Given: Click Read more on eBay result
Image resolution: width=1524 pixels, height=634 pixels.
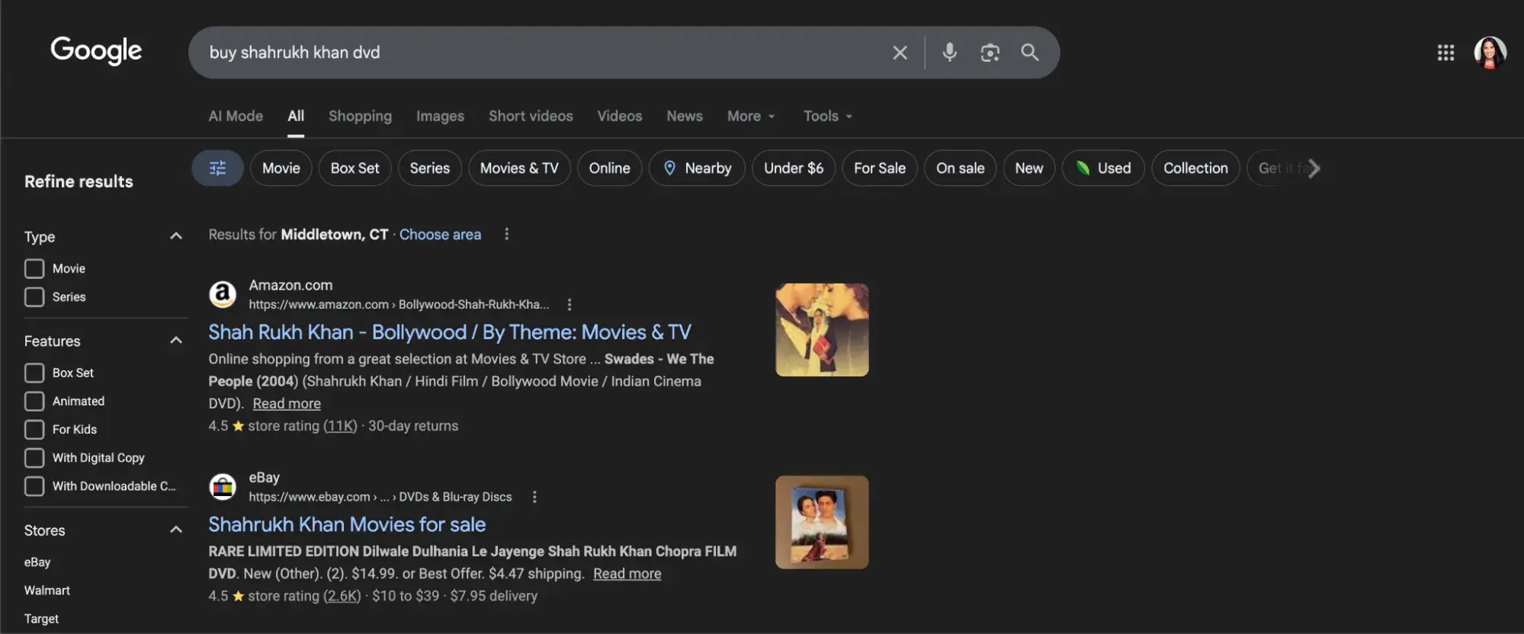Looking at the screenshot, I should (x=627, y=574).
